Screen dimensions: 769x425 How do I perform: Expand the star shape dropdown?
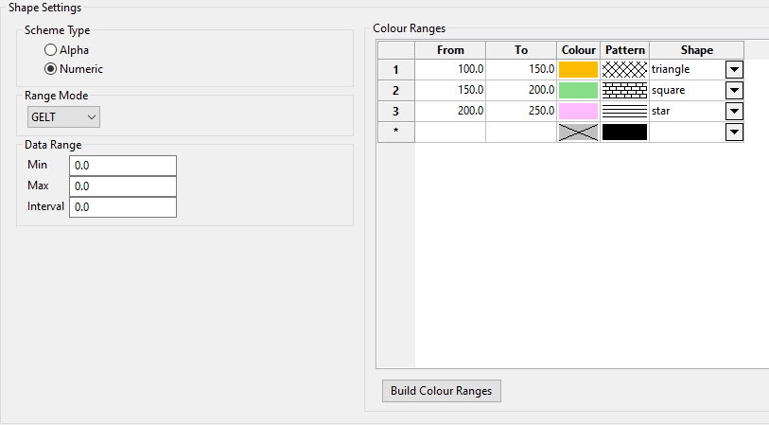(734, 111)
